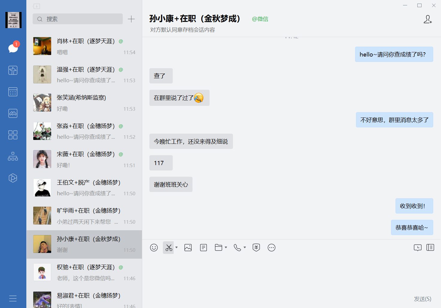Viewport: 441px width, 308px height.
Task: Click the collapse icon above search box
Action: click(x=37, y=6)
